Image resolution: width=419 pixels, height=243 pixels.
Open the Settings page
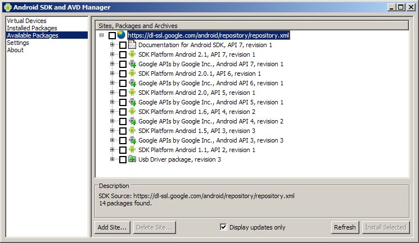17,43
